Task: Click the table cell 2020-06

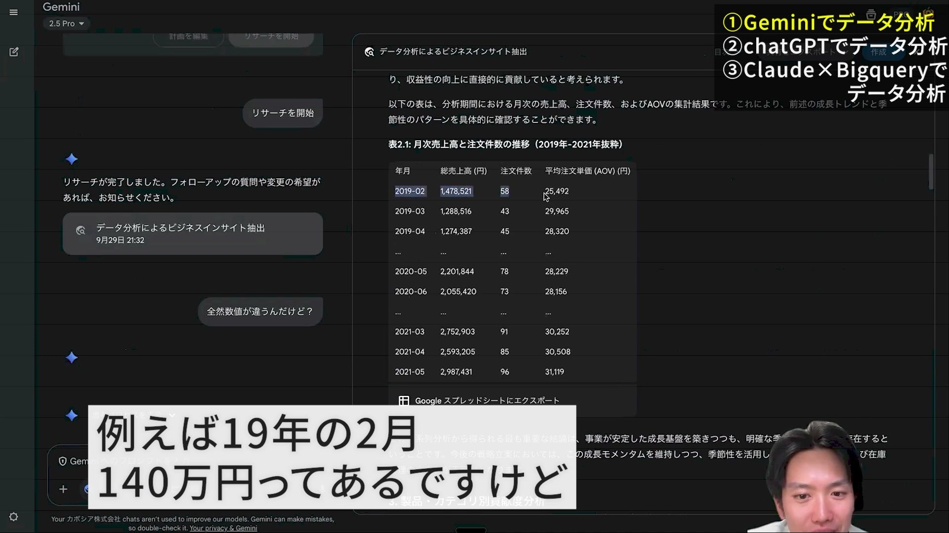Action: point(410,292)
